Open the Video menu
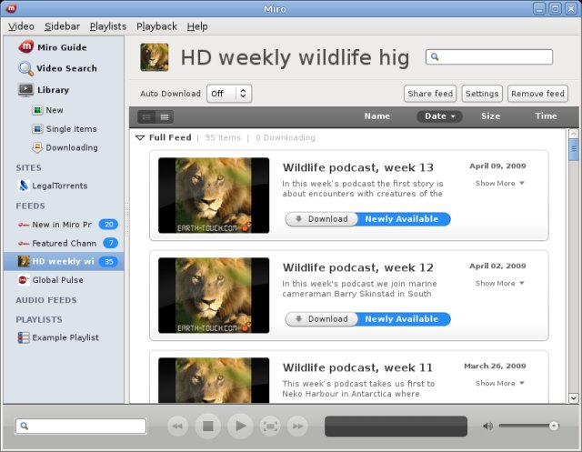 (x=21, y=26)
